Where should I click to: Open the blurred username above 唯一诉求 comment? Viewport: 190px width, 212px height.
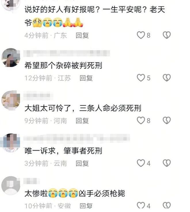pos(77,138)
